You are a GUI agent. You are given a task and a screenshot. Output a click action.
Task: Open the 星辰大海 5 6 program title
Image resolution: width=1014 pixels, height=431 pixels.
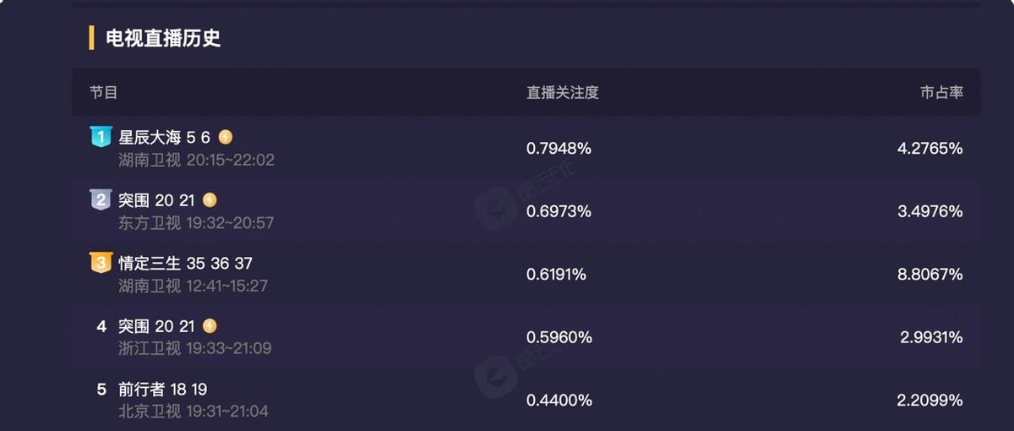pyautogui.click(x=164, y=137)
